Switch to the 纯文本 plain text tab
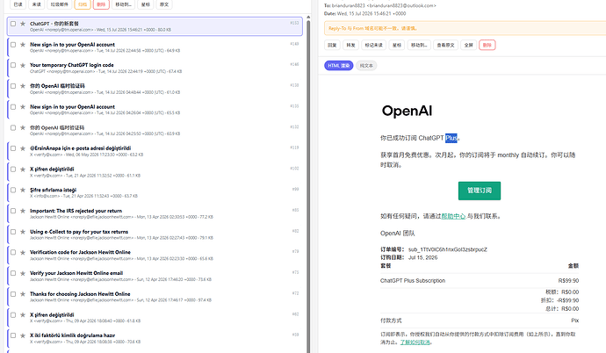 click(366, 66)
